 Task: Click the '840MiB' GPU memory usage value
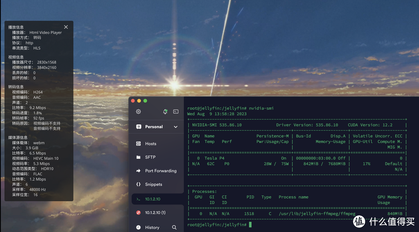tap(395, 213)
